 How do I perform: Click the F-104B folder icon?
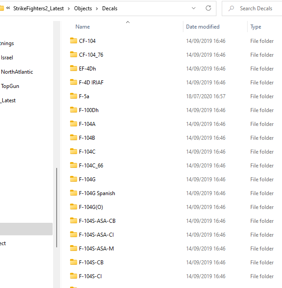[74, 138]
